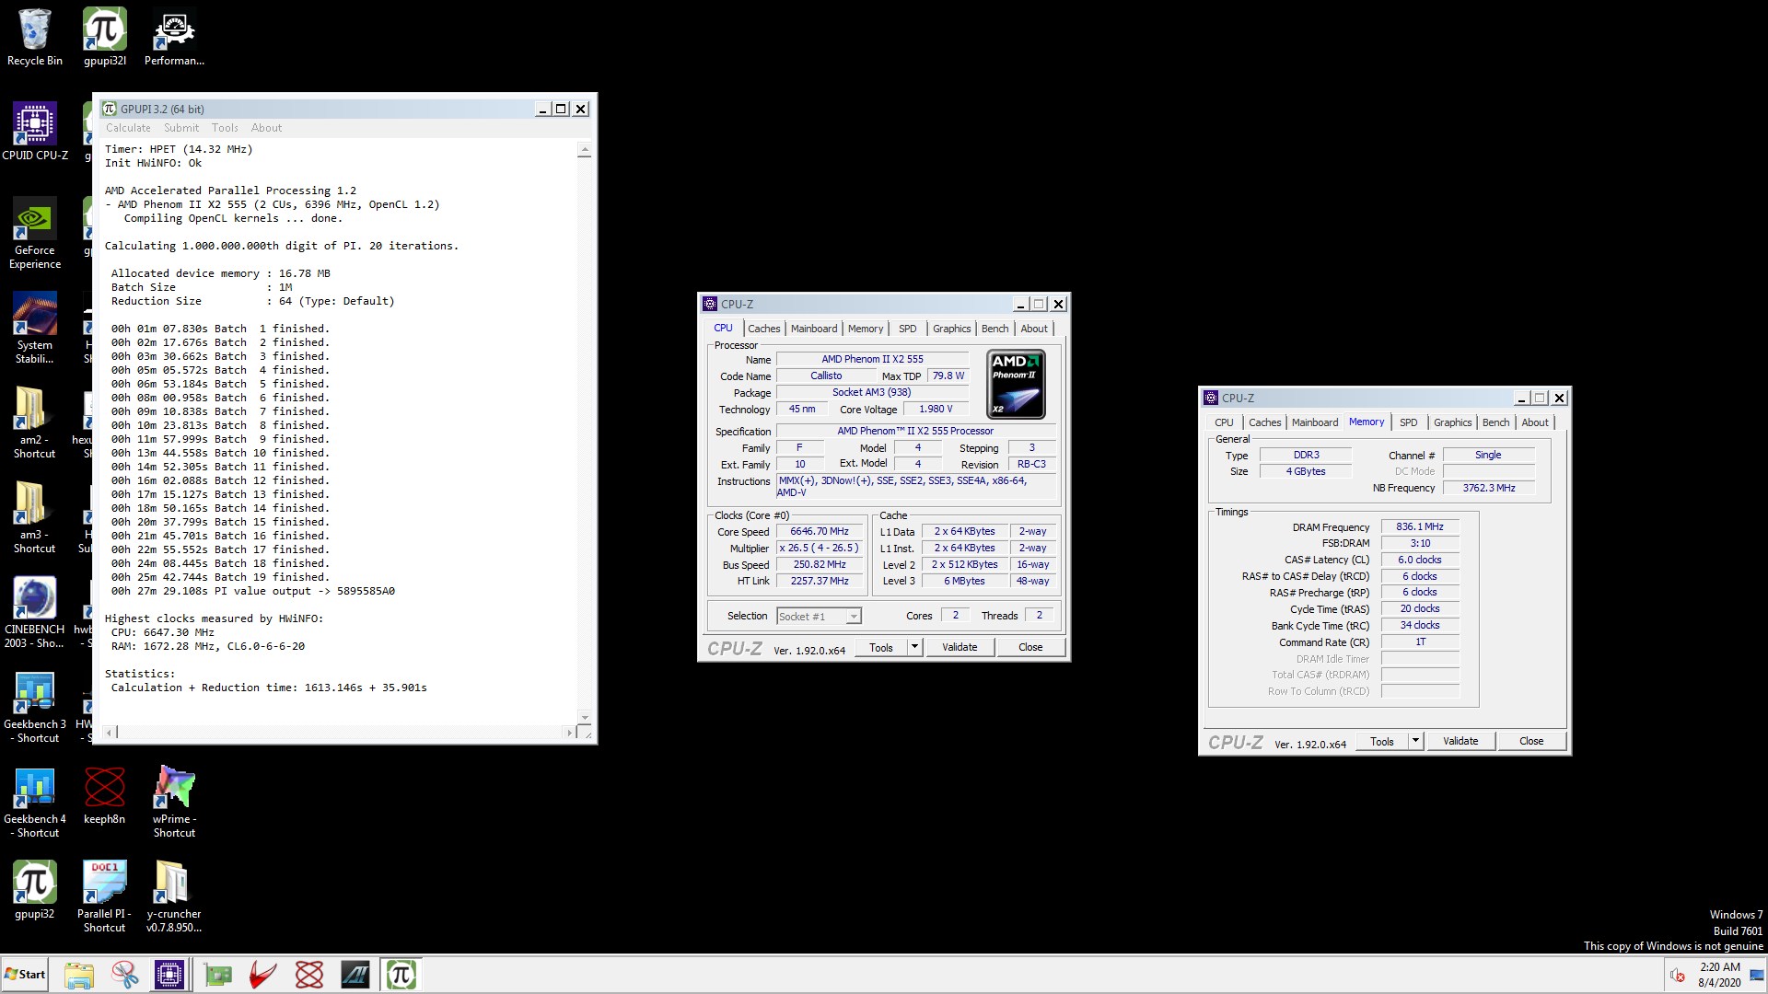This screenshot has height=994, width=1768.
Task: Open Memory tab in middle CPU-Z window
Action: point(866,329)
